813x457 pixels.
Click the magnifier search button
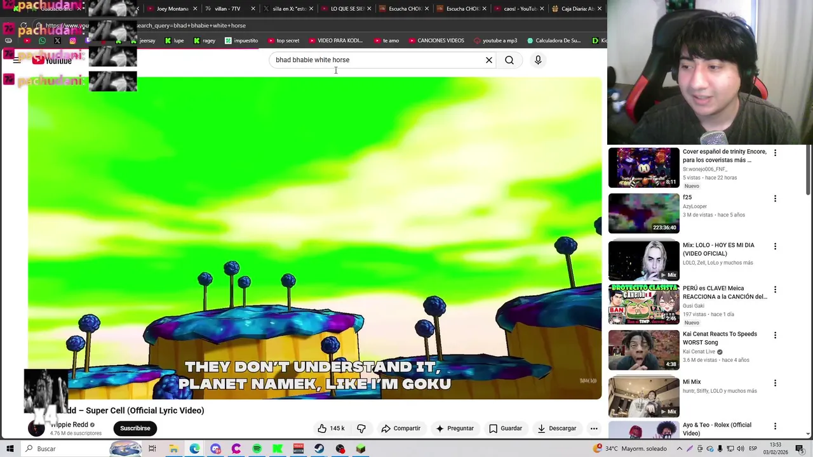509,60
